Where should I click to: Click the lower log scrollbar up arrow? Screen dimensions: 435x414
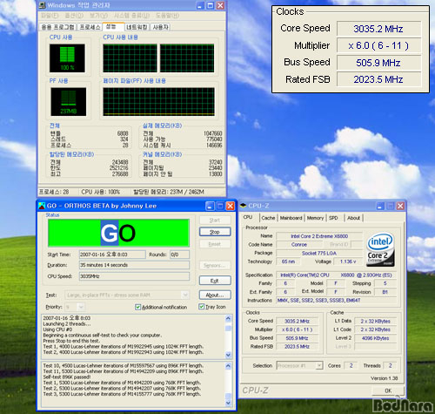point(228,366)
